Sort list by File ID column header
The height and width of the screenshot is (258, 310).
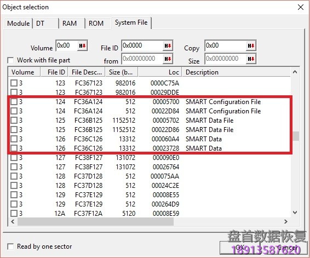tap(54, 72)
